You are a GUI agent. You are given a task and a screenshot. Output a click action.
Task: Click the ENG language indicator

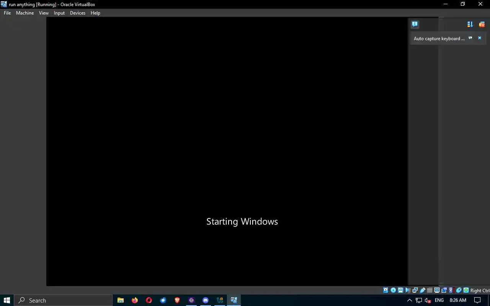tap(439, 300)
